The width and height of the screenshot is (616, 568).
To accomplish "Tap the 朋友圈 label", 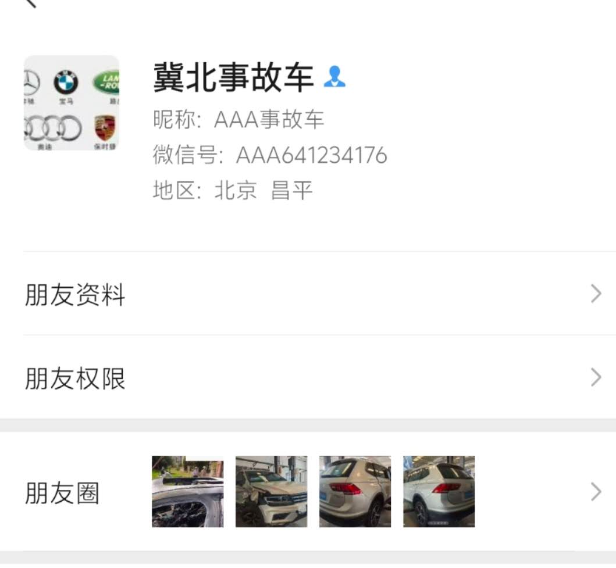I will (62, 493).
